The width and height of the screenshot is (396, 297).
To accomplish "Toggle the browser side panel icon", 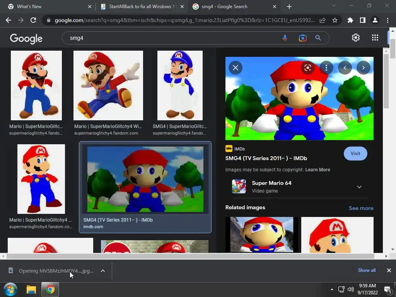I will pyautogui.click(x=363, y=20).
